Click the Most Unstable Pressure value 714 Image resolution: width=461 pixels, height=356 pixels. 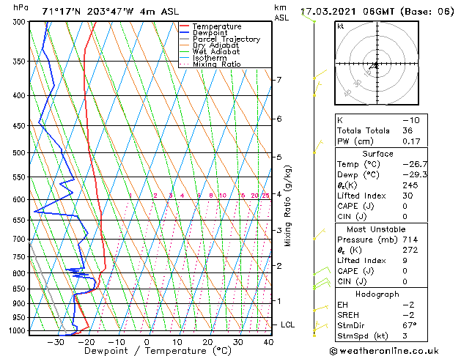pos(410,240)
